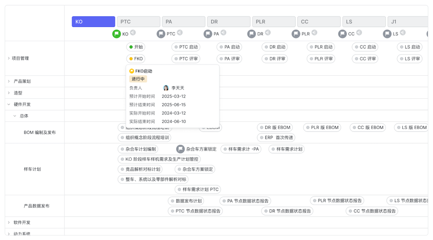Screen dimensions: 433x240
Task: Click the CC milestone flag icon
Action: click(343, 34)
